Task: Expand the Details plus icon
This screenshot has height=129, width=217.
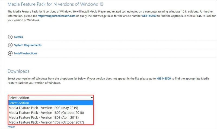Action: [10, 37]
